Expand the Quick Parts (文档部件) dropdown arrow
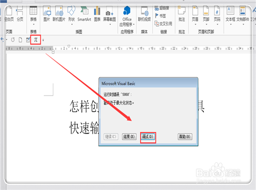The height and width of the screenshot is (190, 256). (243, 24)
